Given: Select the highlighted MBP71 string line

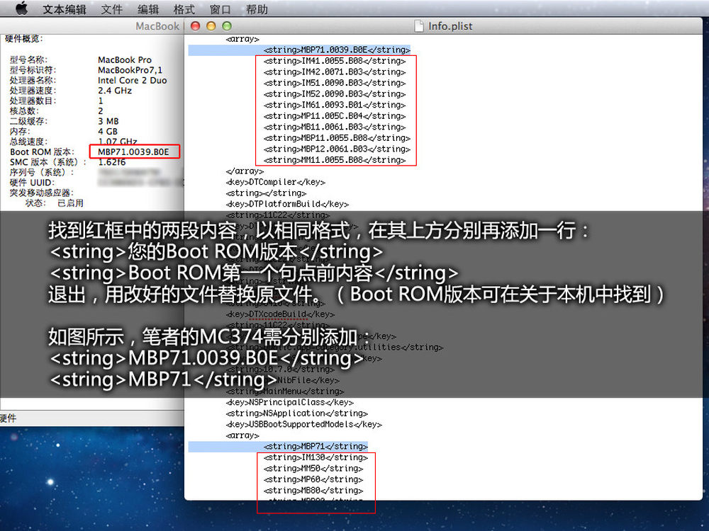Looking at the screenshot, I should [316, 446].
